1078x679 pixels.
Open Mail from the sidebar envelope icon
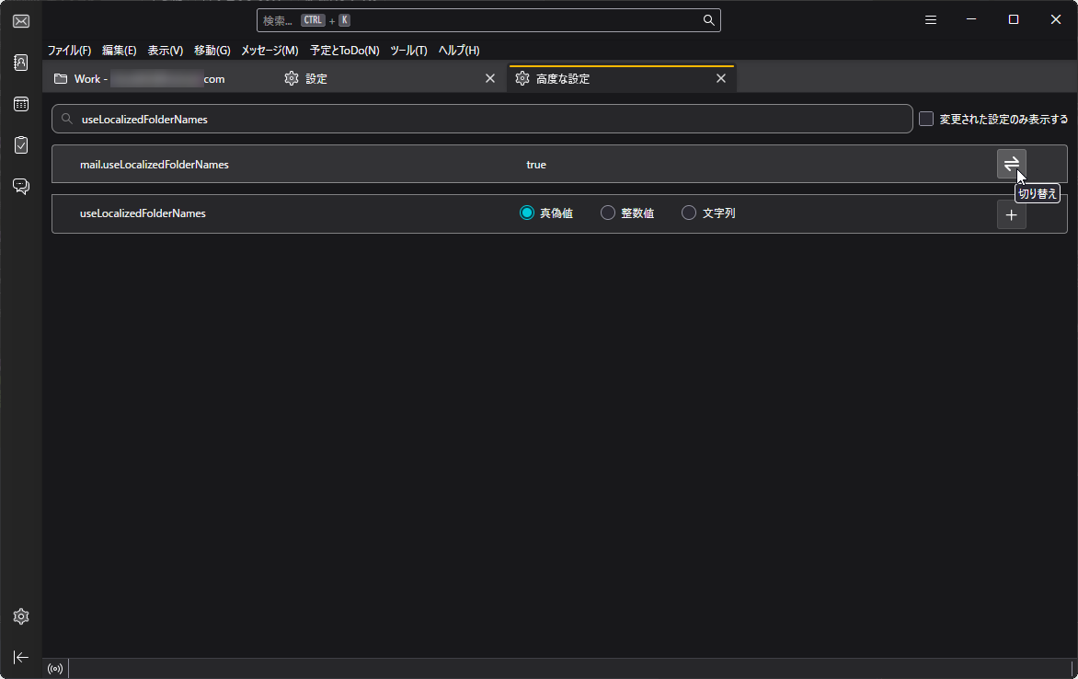click(20, 20)
